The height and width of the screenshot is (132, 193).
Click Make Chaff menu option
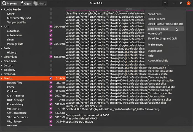pos(155,34)
